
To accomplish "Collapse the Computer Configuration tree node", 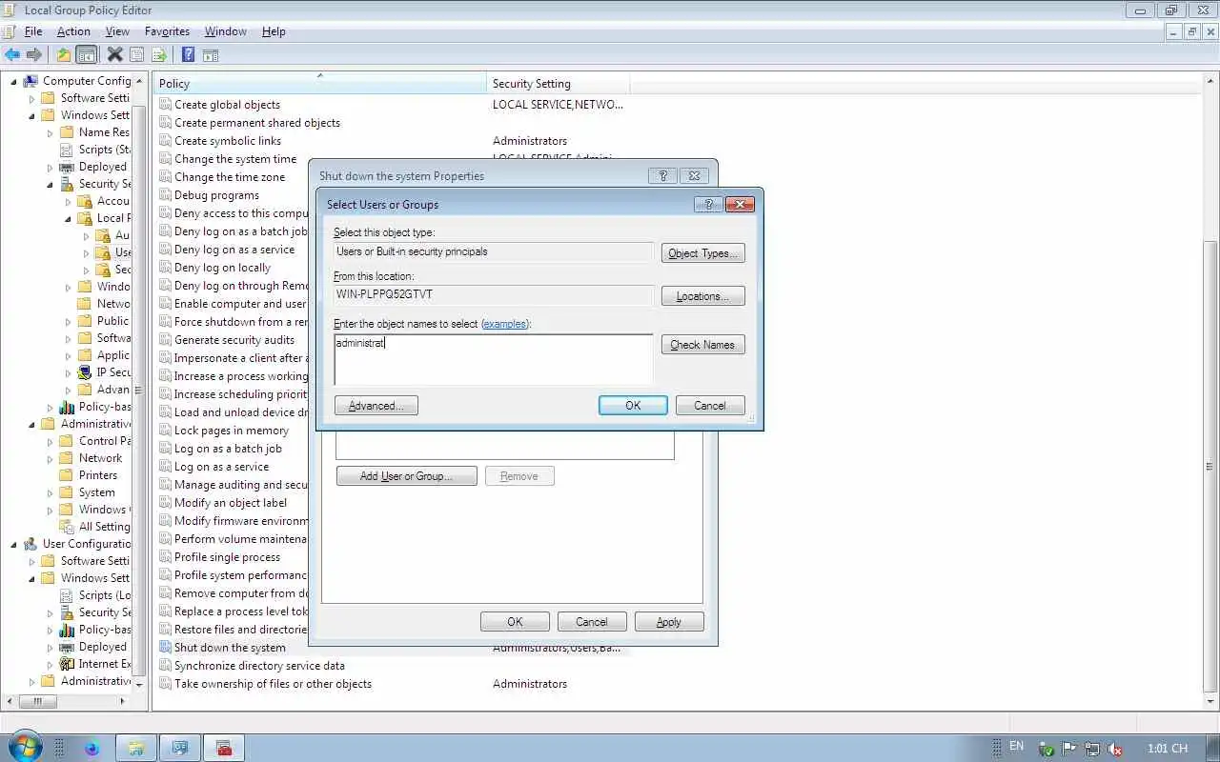I will coord(14,81).
